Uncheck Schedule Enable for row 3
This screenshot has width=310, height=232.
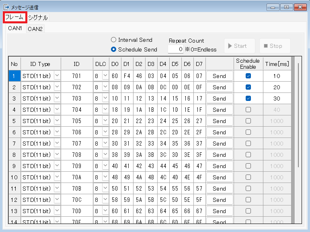(x=248, y=98)
